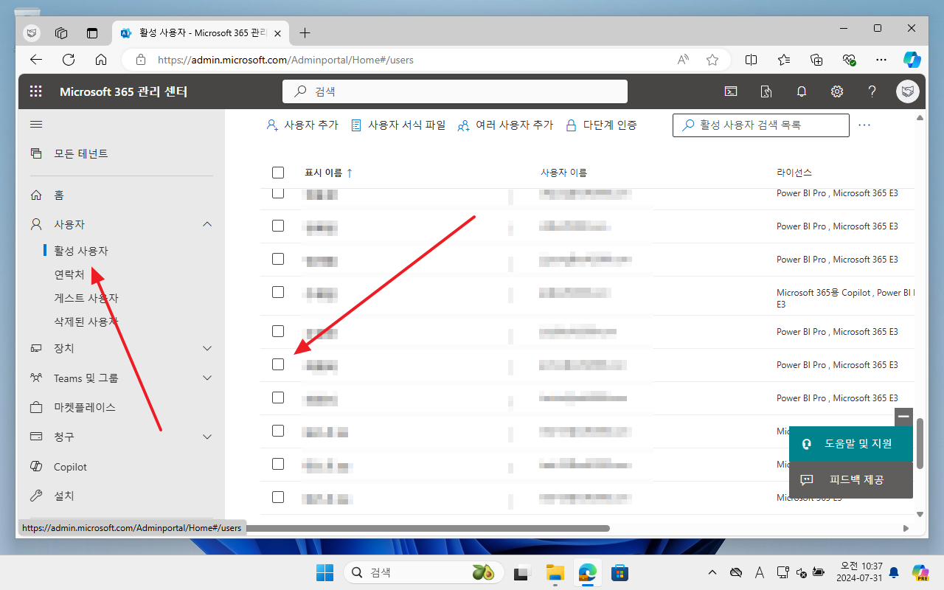This screenshot has height=590, width=944.
Task: Check seventh user row checkbox
Action: click(278, 398)
